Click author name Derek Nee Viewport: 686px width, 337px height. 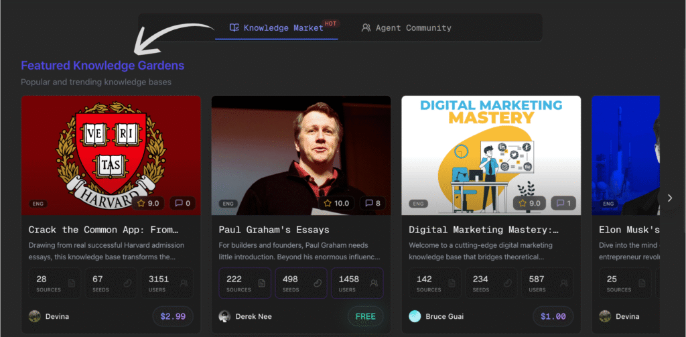coord(254,316)
